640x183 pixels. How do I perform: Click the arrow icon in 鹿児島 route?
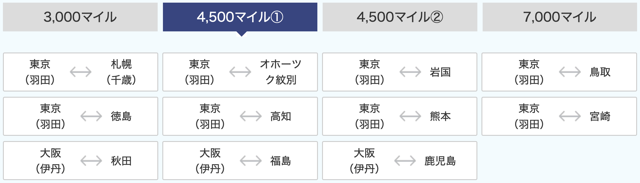405,161
